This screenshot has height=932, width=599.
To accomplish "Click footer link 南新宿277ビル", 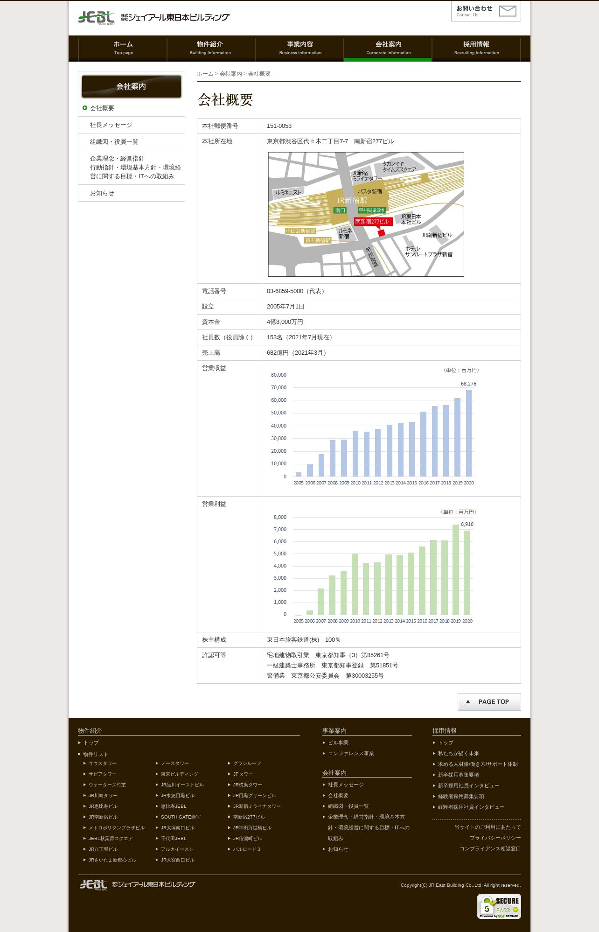I will click(x=249, y=817).
